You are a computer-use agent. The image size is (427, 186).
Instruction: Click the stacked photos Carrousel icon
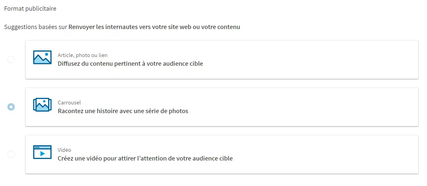pyautogui.click(x=42, y=105)
